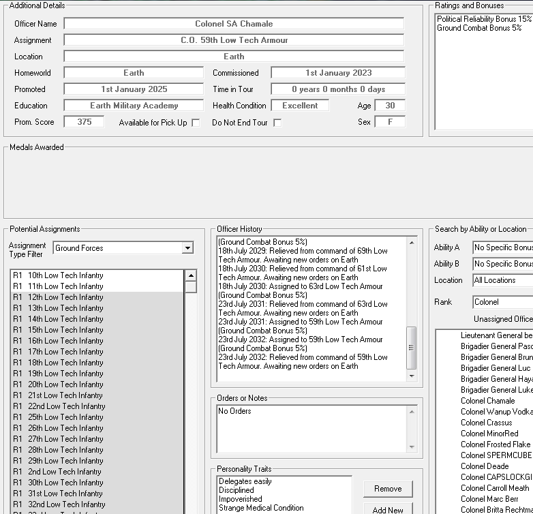
Task: Click the Homeworld field
Action: pos(134,73)
